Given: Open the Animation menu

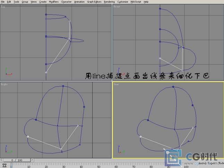Looking at the screenshot, I should click(x=79, y=2).
